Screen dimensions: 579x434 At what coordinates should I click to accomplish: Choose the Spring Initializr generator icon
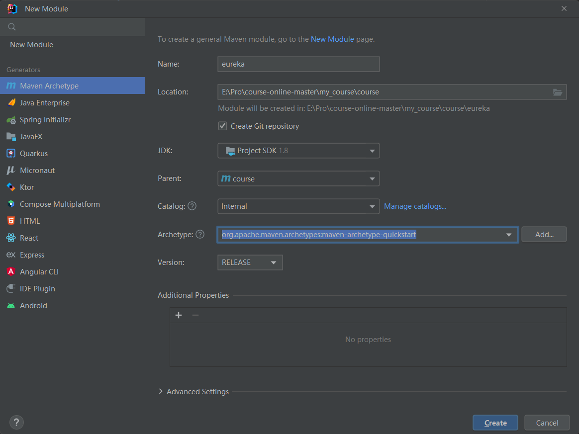click(x=11, y=120)
